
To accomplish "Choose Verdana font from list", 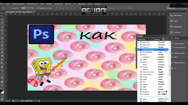I will tap(153, 84).
